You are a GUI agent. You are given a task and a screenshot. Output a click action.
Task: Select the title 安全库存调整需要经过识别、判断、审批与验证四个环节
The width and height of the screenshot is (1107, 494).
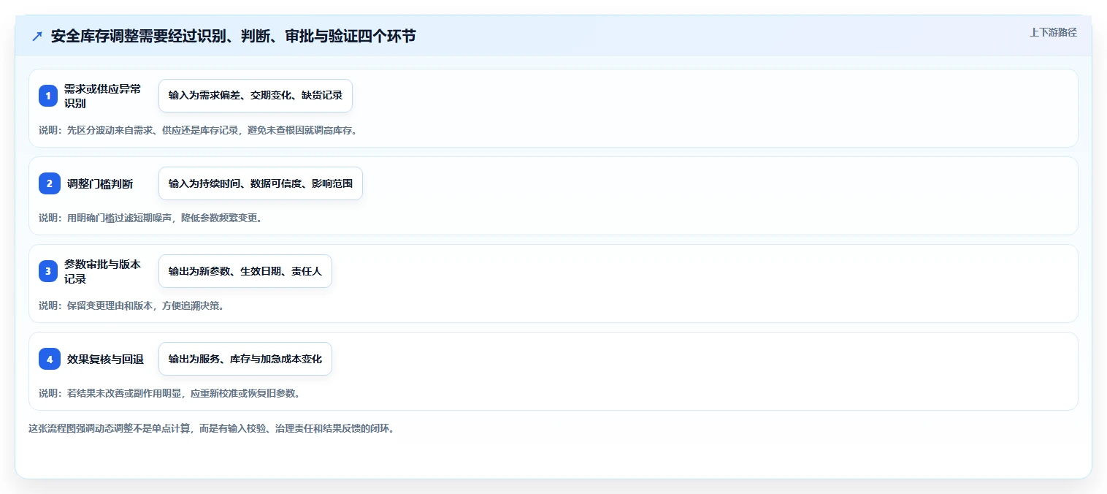233,36
